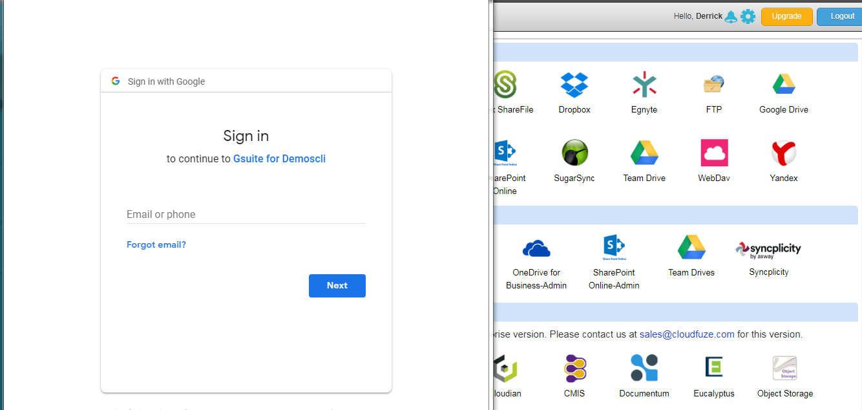Click the Next button in Google sign-in
The width and height of the screenshot is (862, 410).
(x=337, y=286)
